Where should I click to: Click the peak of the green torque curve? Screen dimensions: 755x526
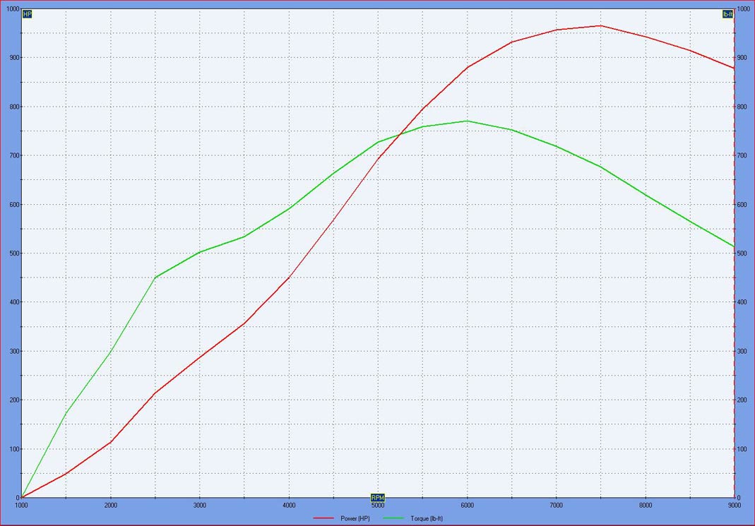point(467,121)
